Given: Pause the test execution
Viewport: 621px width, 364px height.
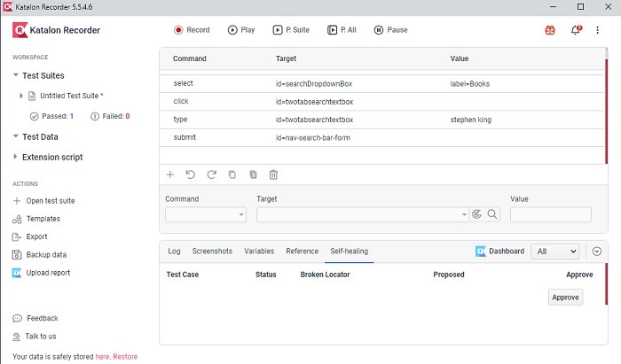Looking at the screenshot, I should (x=390, y=30).
